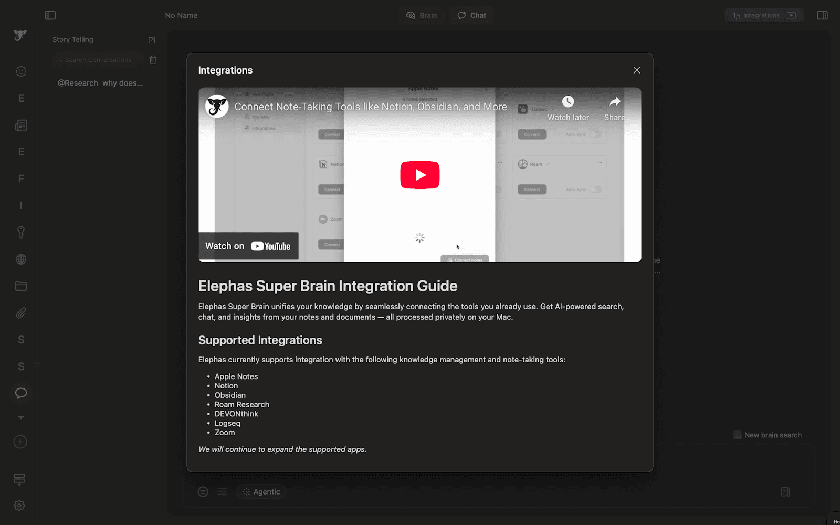Image resolution: width=840 pixels, height=525 pixels.
Task: Select the globe icon in the sidebar
Action: [20, 259]
